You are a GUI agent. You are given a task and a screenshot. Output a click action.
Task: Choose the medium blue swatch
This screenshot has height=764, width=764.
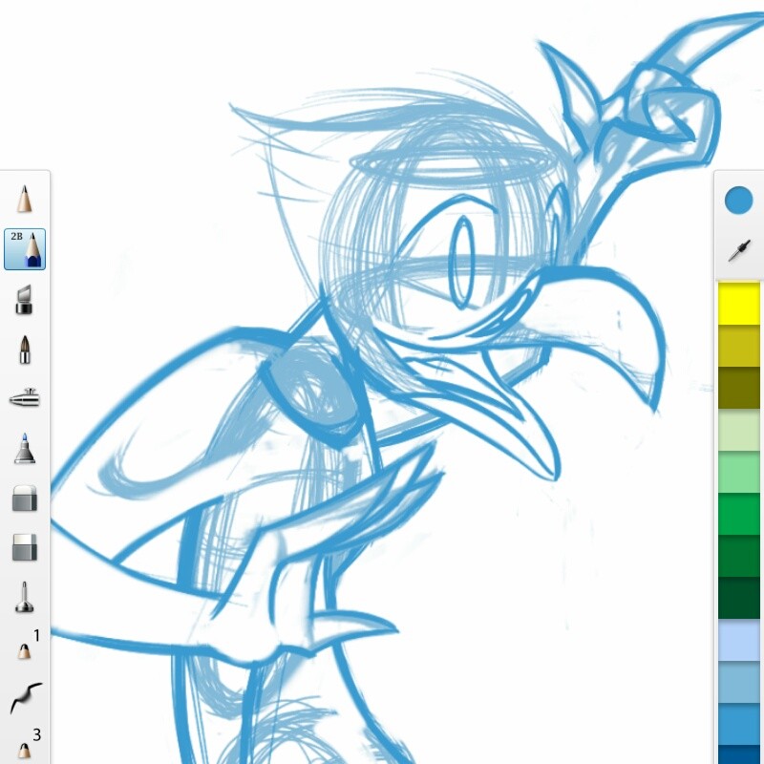(738, 724)
